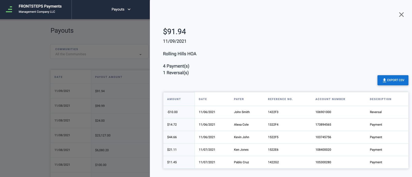Viewport: 412px width, 177px height.
Task: Click the Pablo Cruz payment row
Action: tap(286, 162)
